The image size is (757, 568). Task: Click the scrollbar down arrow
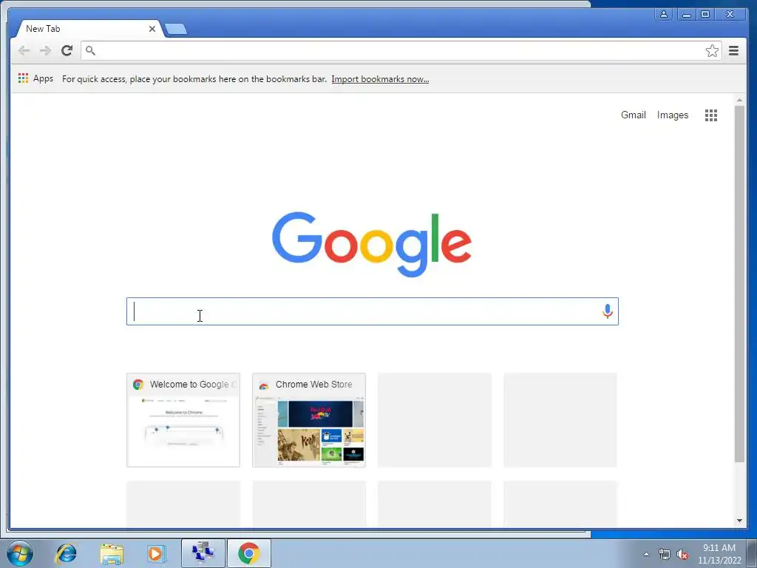tap(739, 521)
